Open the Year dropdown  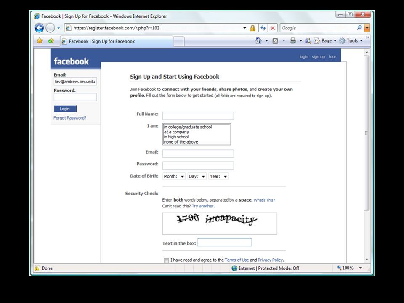(x=218, y=176)
